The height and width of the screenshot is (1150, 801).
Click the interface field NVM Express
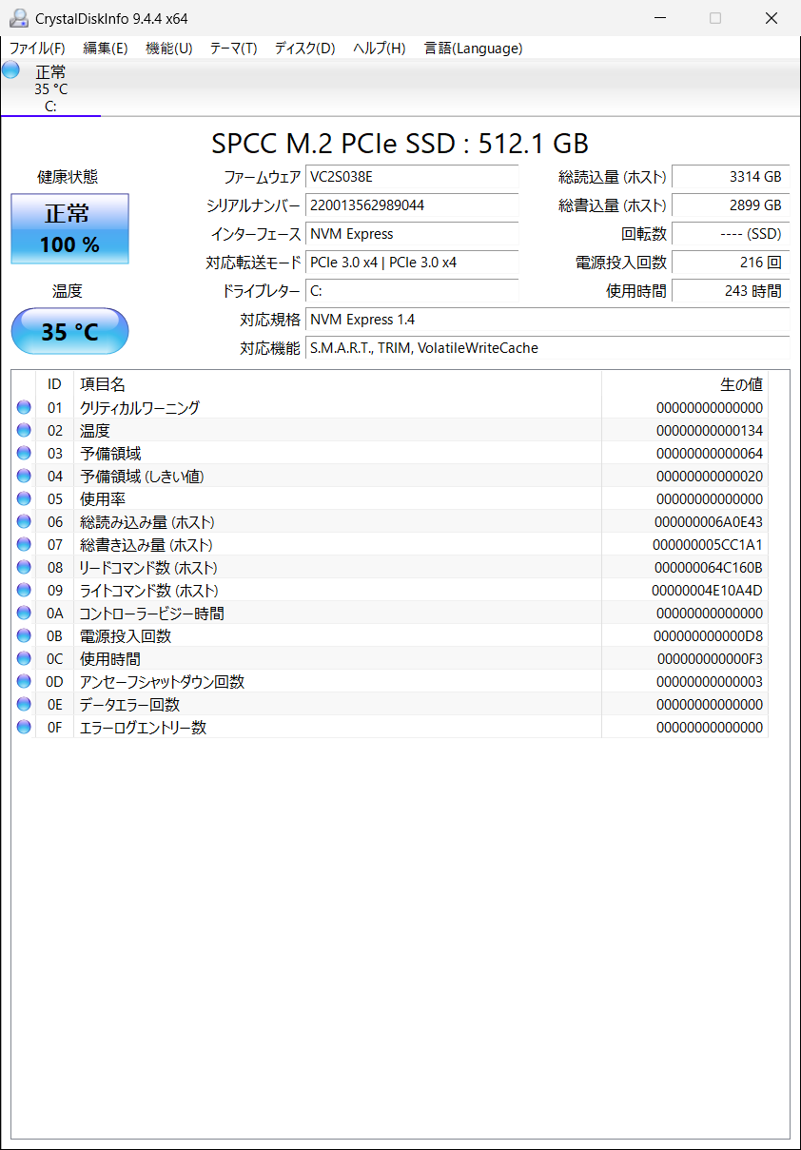(x=412, y=234)
